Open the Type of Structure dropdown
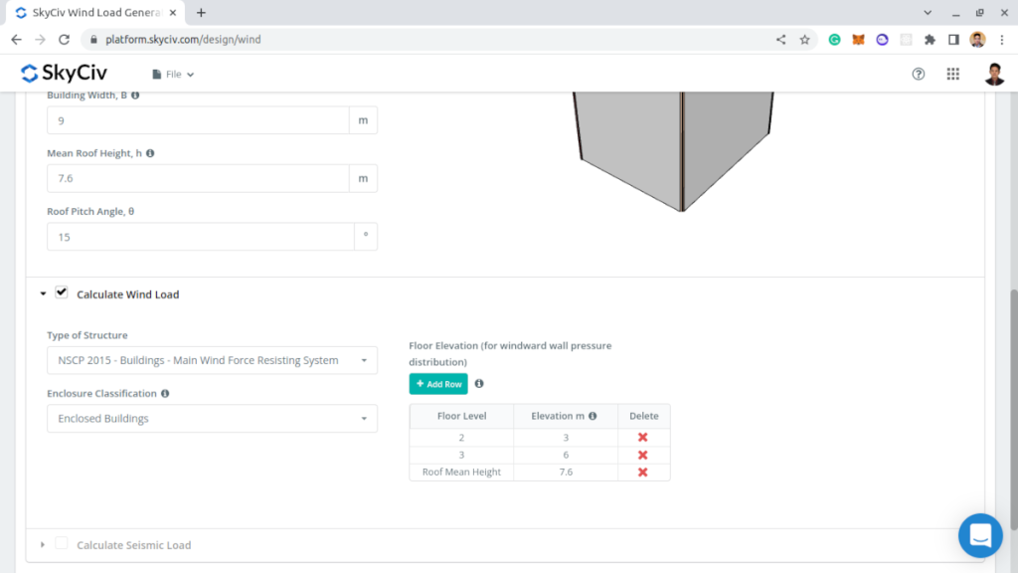The height and width of the screenshot is (573, 1018). [x=212, y=360]
